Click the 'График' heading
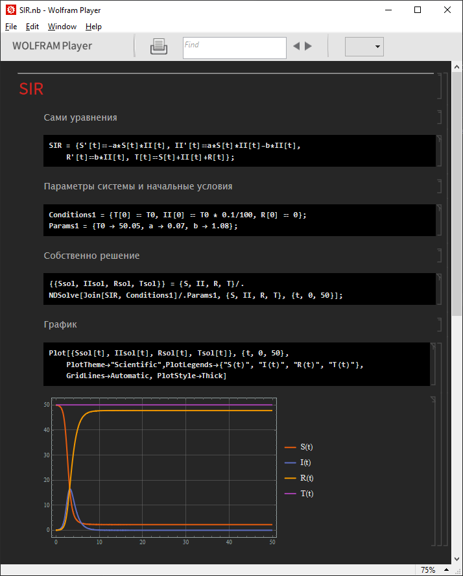The width and height of the screenshot is (463, 576). [60, 324]
